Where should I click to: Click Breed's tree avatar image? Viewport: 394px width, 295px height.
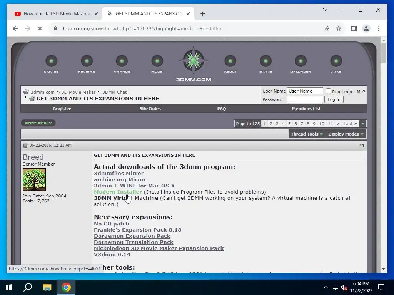(34, 180)
